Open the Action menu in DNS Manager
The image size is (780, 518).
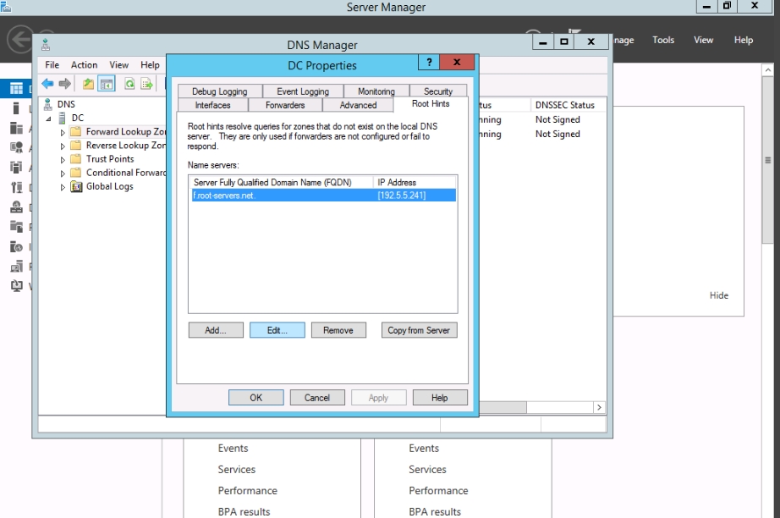[x=84, y=64]
